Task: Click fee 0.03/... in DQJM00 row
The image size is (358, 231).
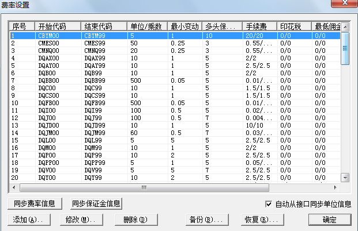Action: click(259, 133)
